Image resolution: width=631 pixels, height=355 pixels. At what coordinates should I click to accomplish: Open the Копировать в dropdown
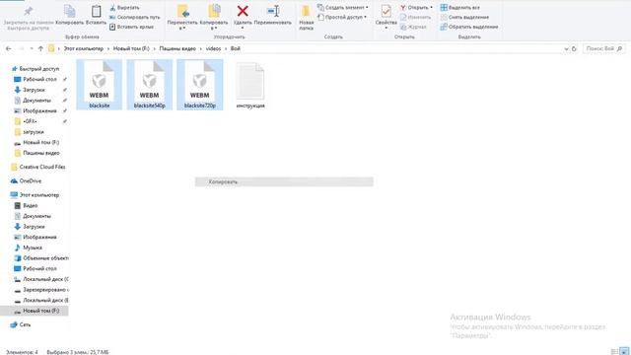click(214, 18)
